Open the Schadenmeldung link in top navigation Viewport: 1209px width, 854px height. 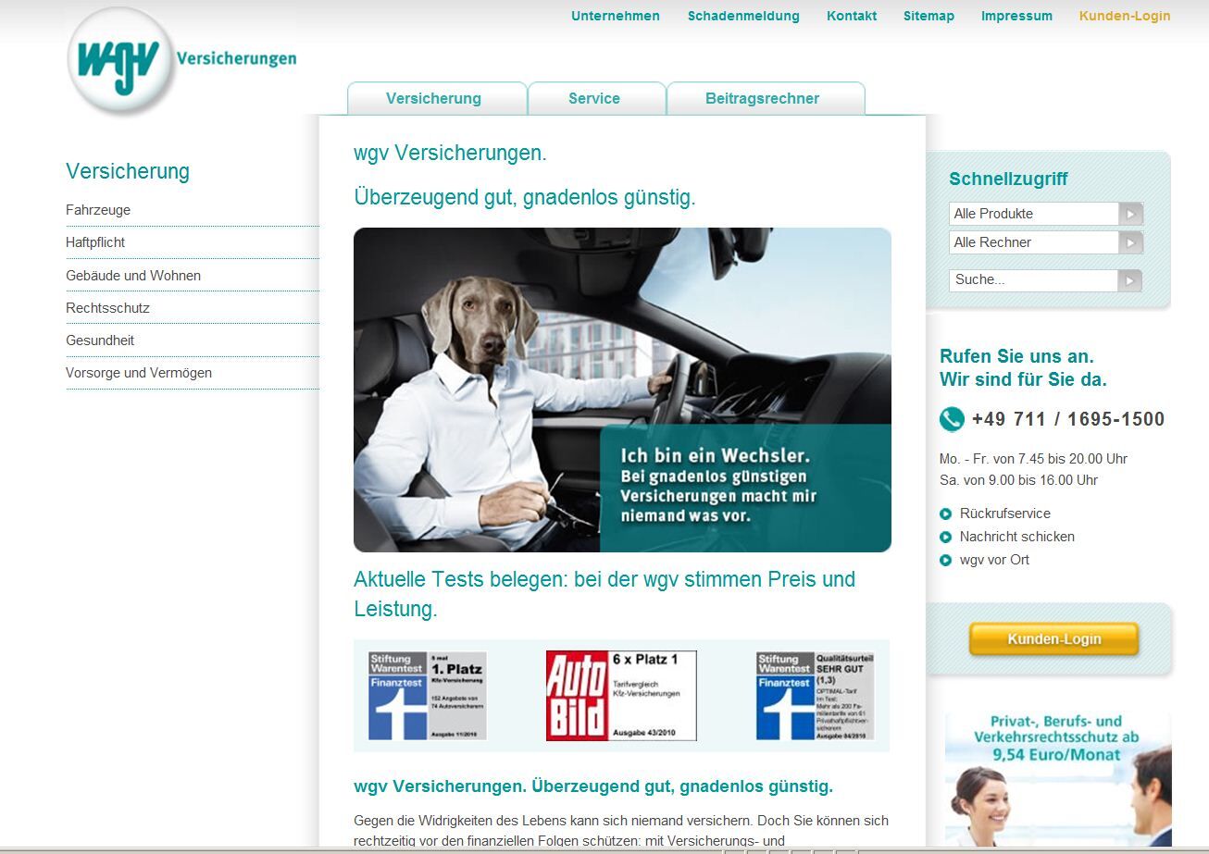[x=743, y=16]
